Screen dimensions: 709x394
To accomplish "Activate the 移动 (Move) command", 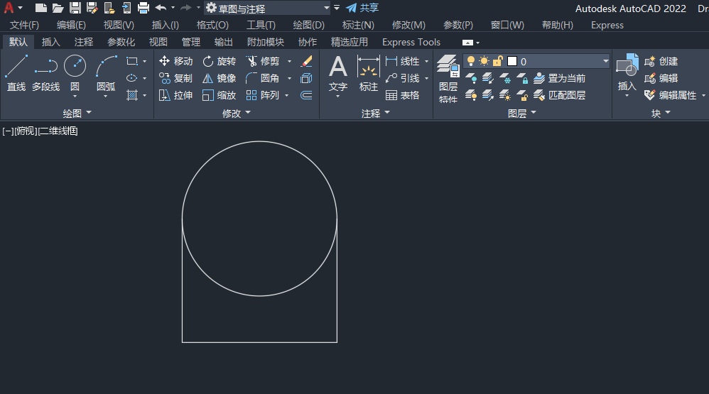I will point(175,61).
